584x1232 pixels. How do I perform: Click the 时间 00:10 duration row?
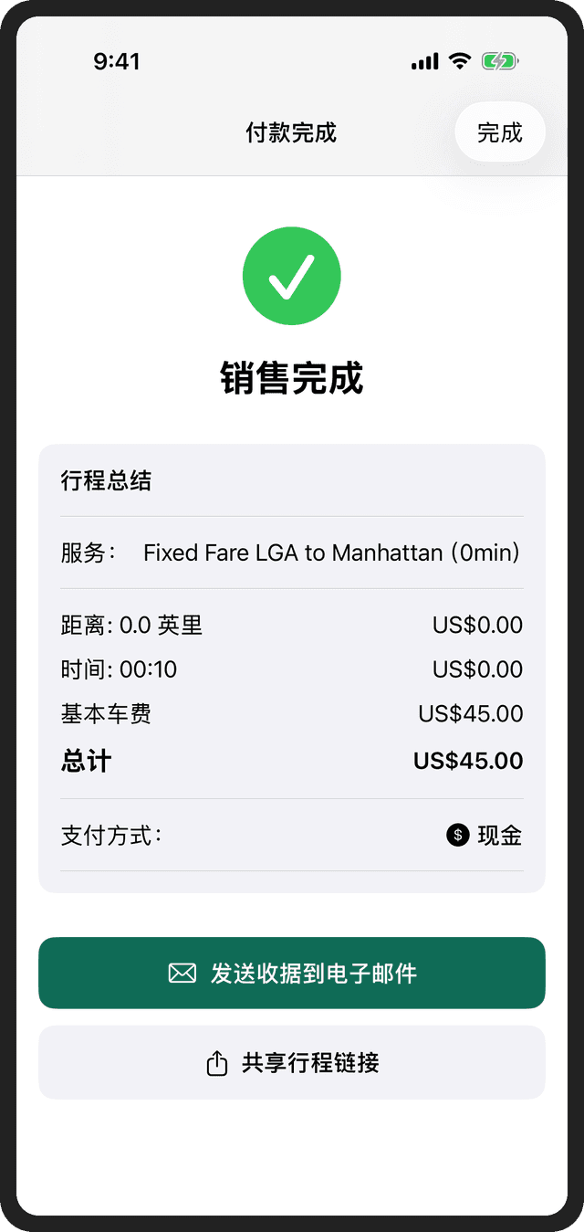pos(292,669)
